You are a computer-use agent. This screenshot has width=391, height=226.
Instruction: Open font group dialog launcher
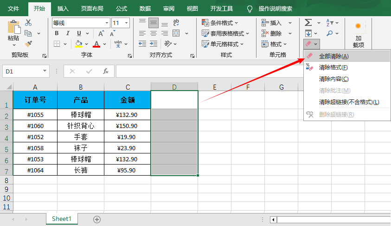[x=130, y=56]
